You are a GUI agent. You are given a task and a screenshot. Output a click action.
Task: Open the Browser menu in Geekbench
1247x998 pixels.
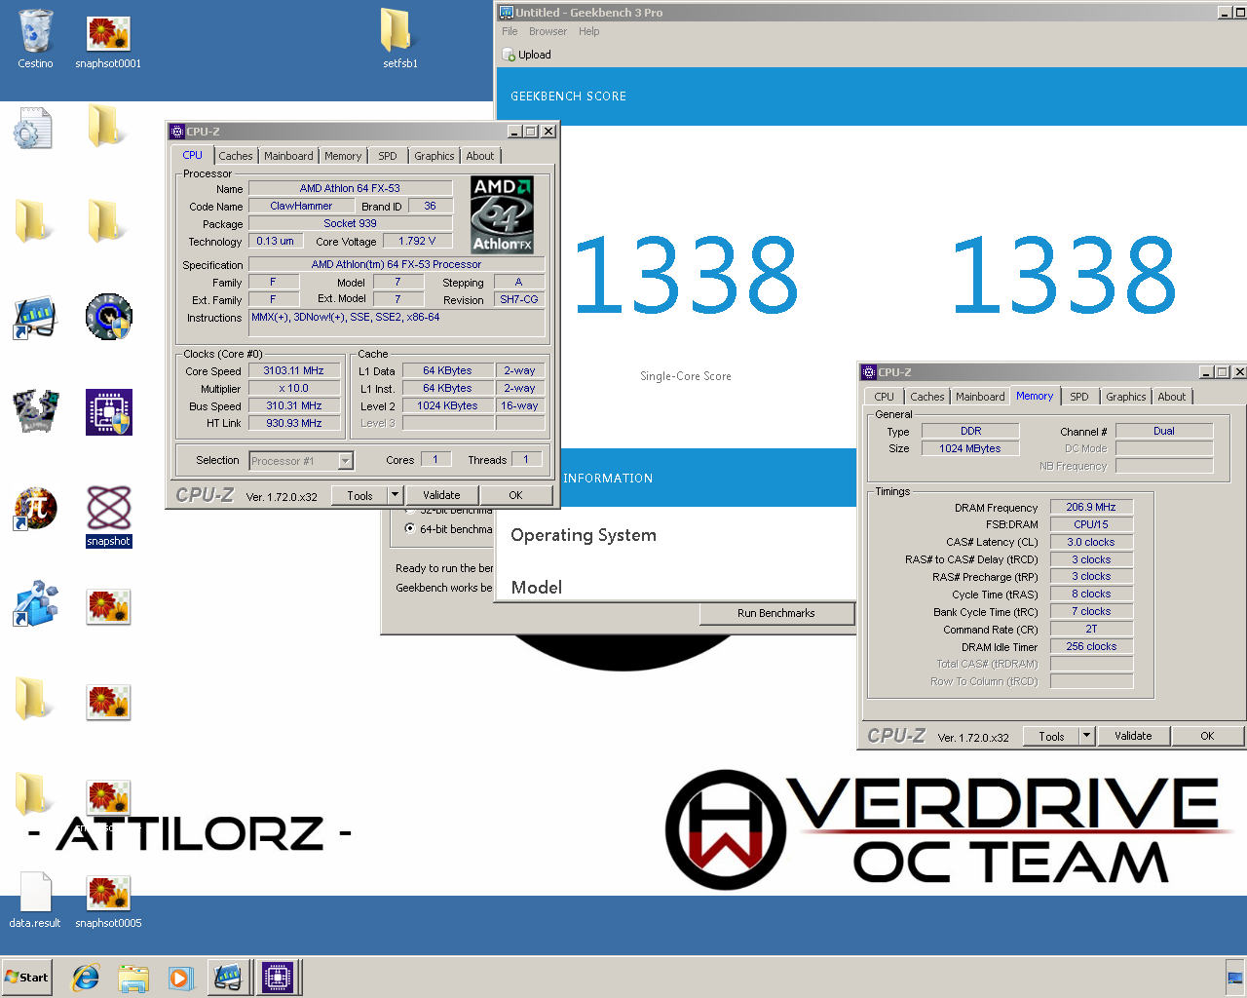(x=548, y=31)
